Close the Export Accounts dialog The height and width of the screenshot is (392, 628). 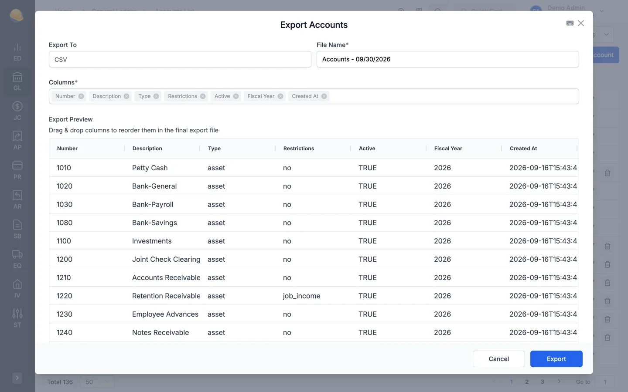coord(581,23)
